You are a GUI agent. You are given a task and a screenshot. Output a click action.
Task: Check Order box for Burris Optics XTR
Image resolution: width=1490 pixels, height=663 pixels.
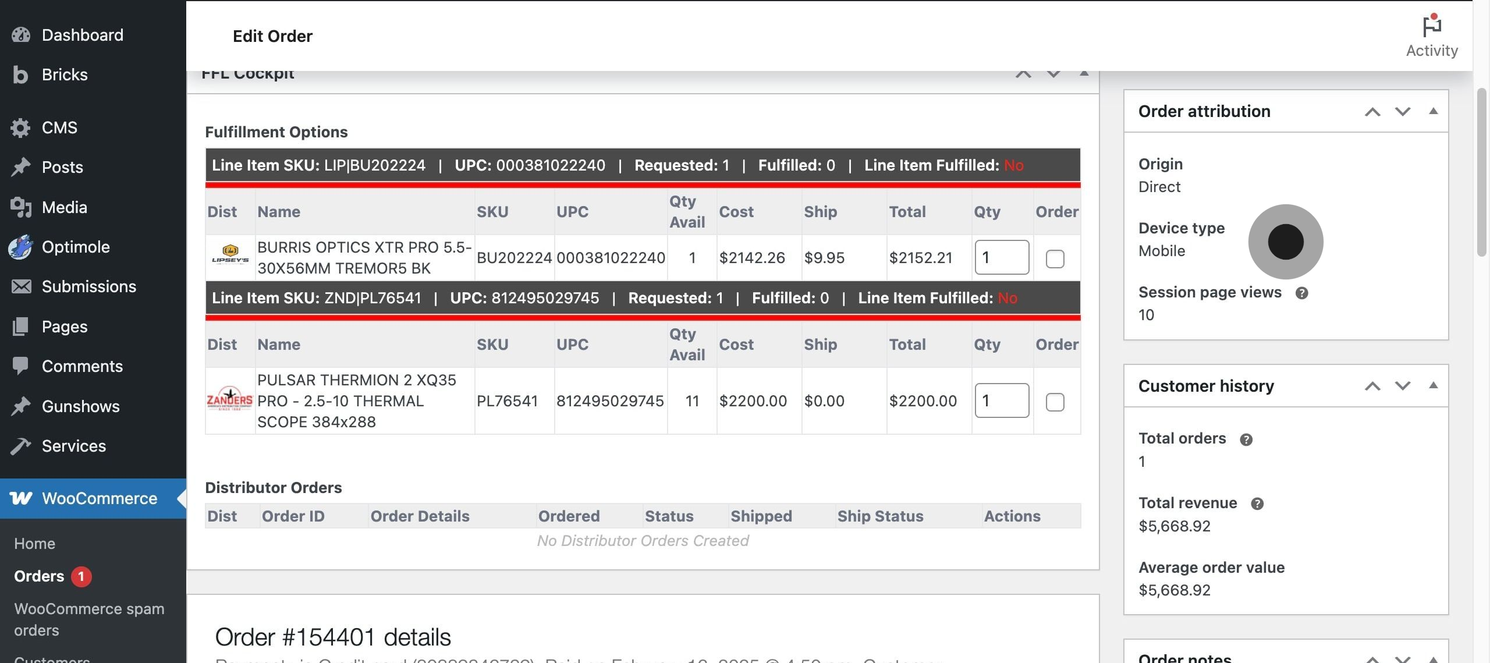tap(1055, 258)
